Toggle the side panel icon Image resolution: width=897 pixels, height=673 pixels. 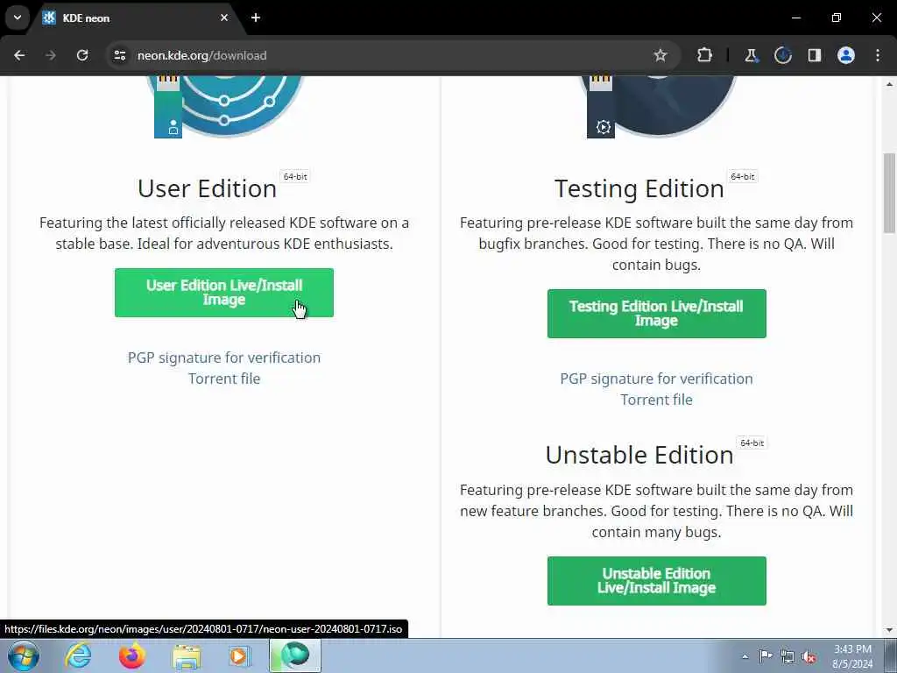pos(815,55)
